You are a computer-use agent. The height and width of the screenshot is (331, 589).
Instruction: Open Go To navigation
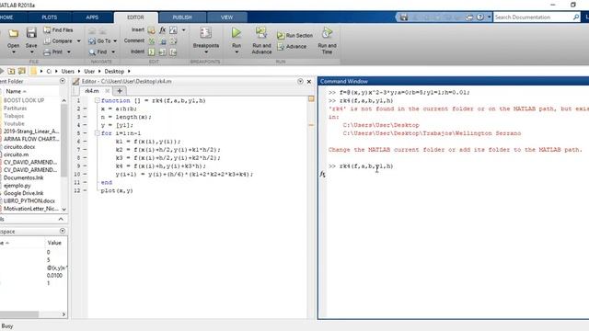tap(100, 40)
